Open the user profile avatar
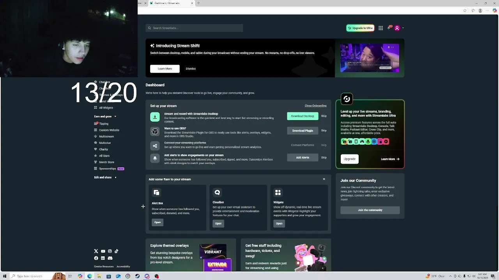The height and width of the screenshot is (280, 499). pos(397,28)
